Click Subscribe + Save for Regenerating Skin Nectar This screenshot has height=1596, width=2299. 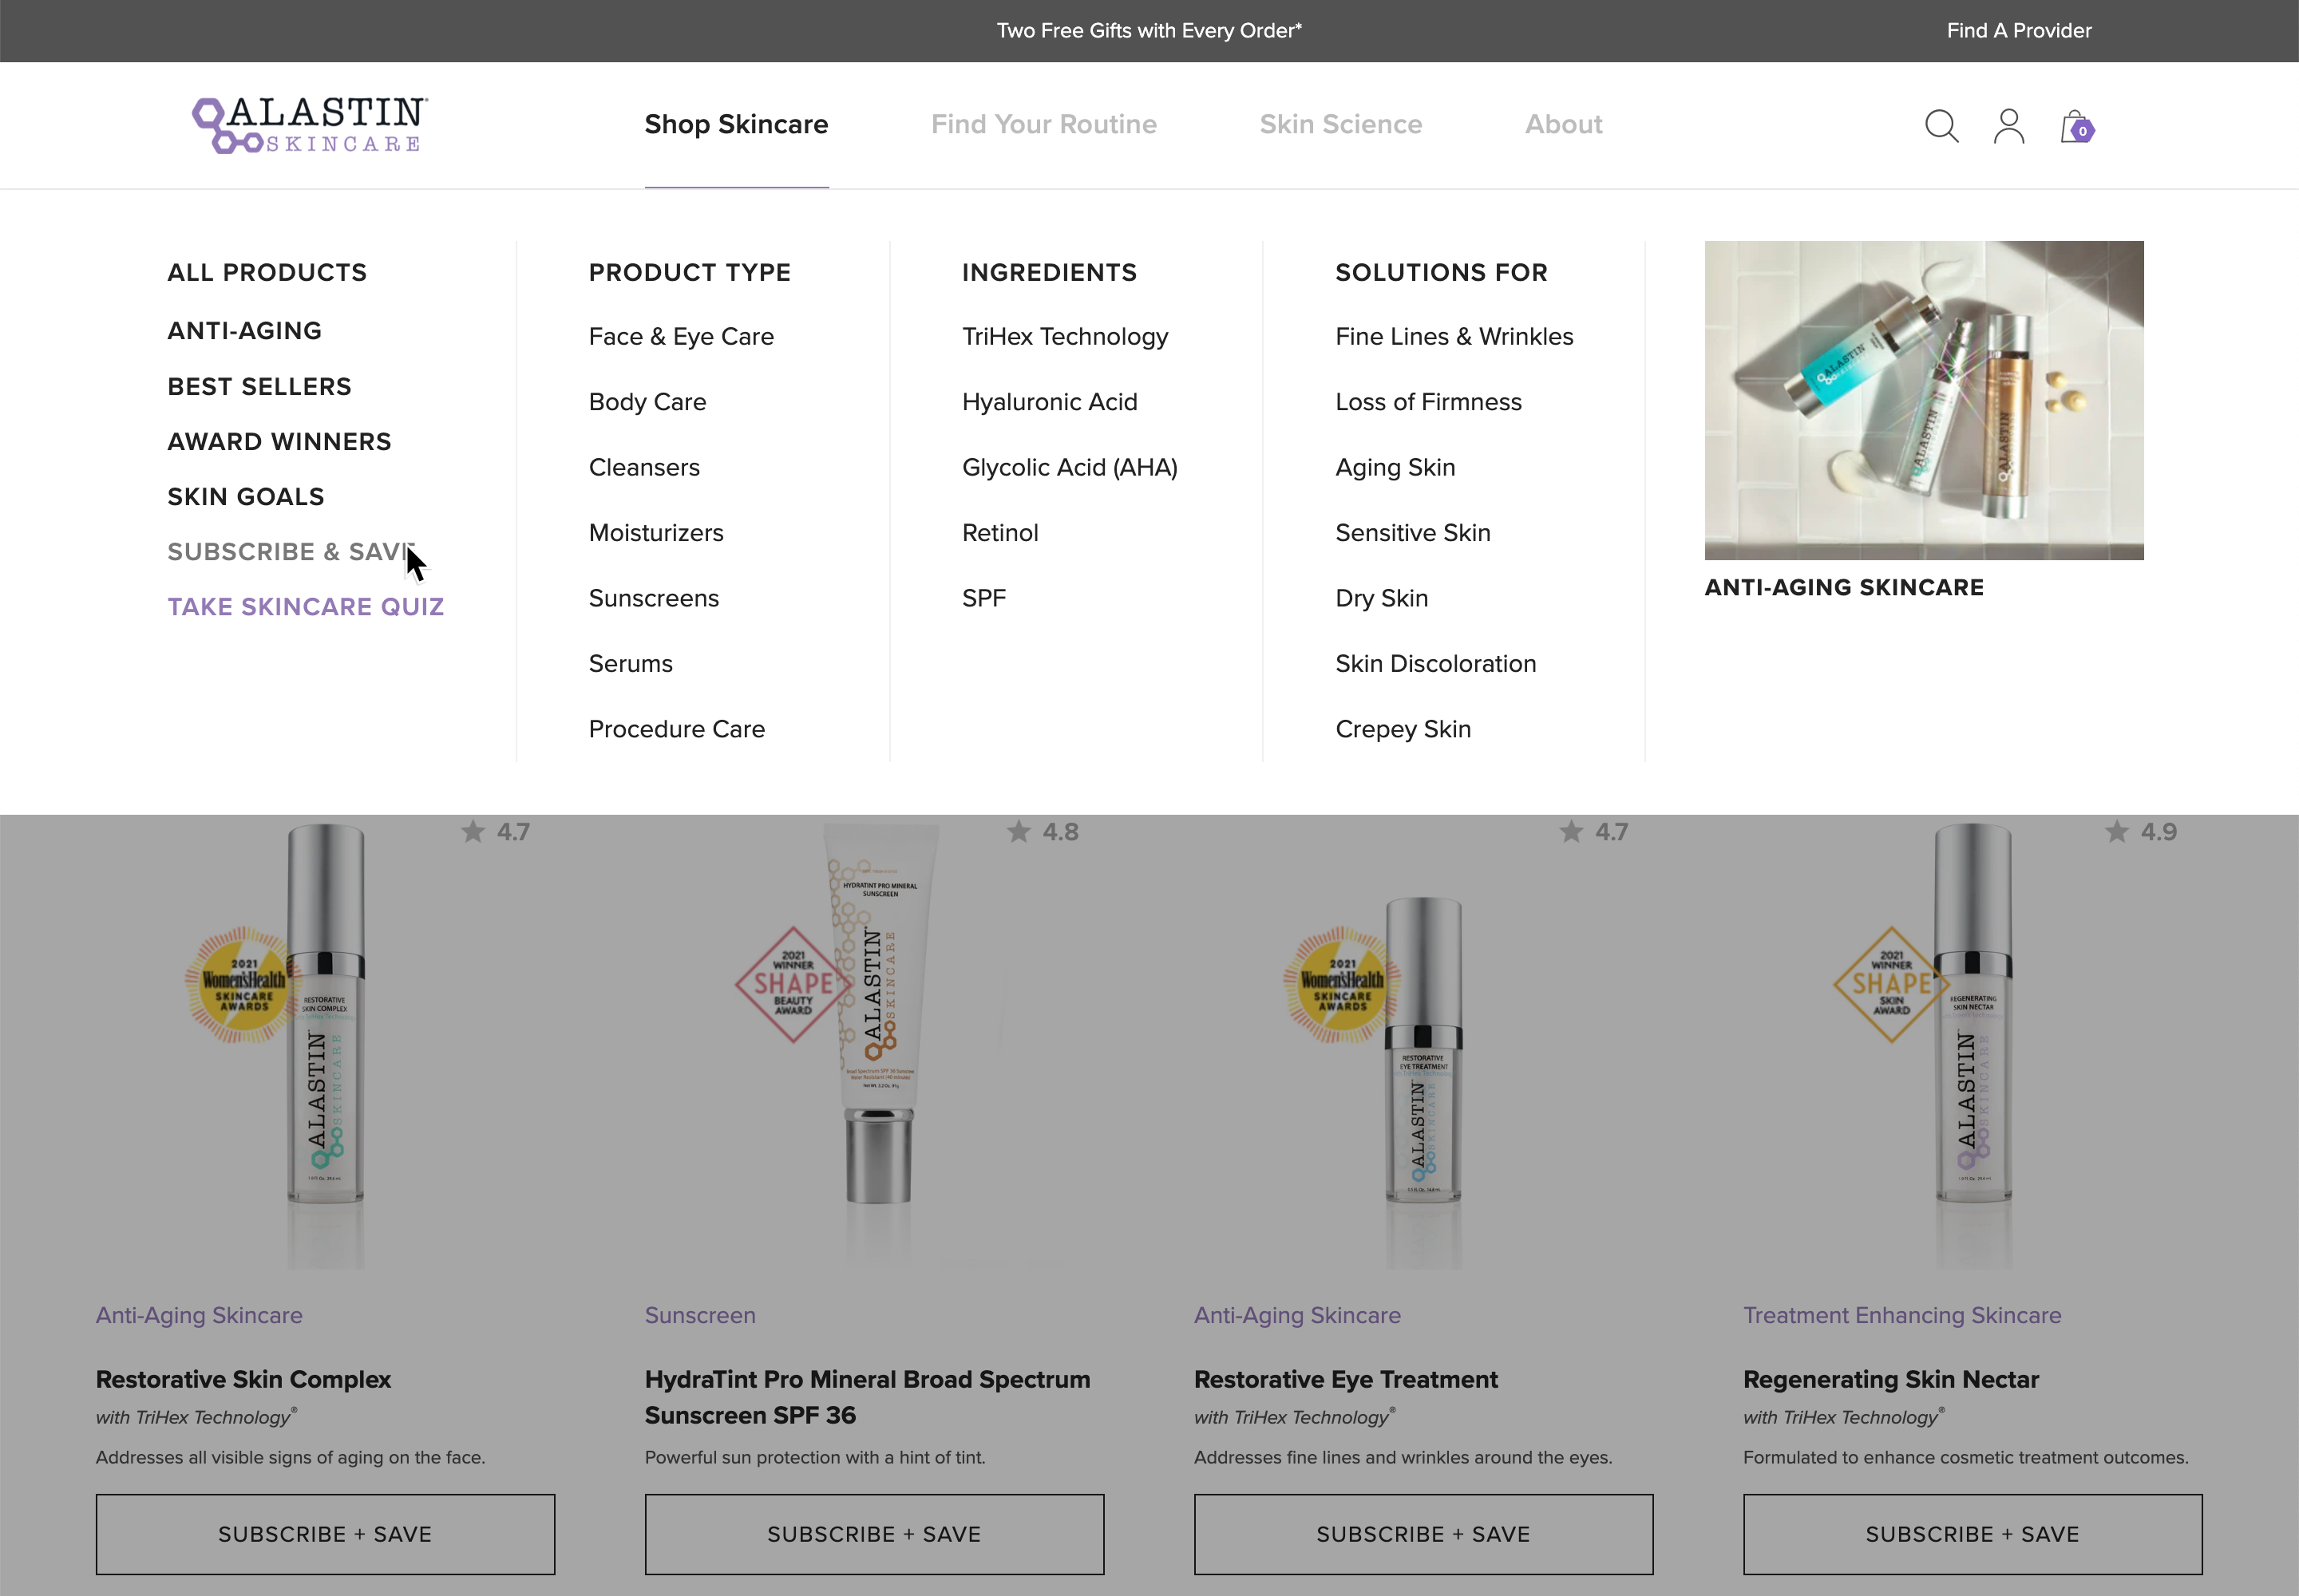tap(1973, 1535)
